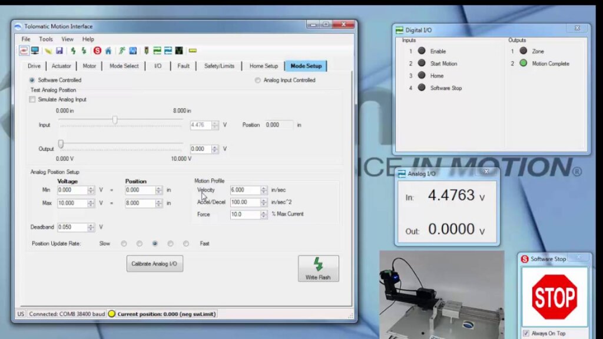
Task: Switch to the Safety/Limits tab
Action: pyautogui.click(x=219, y=66)
